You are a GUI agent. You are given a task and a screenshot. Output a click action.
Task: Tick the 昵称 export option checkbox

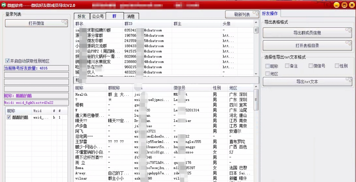pos(267,66)
